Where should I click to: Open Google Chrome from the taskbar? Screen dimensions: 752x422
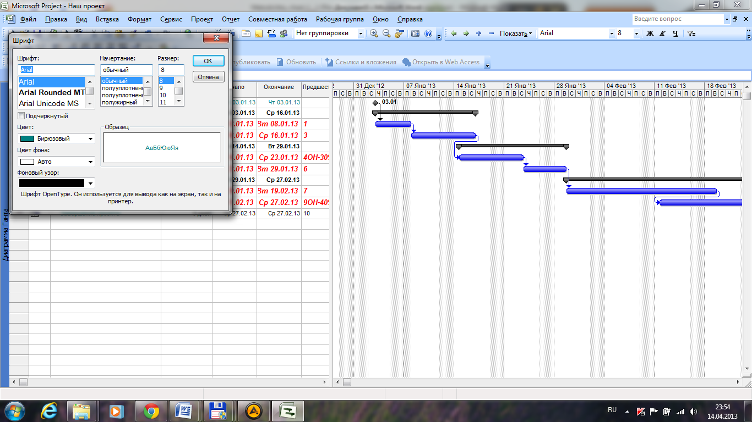click(x=151, y=410)
